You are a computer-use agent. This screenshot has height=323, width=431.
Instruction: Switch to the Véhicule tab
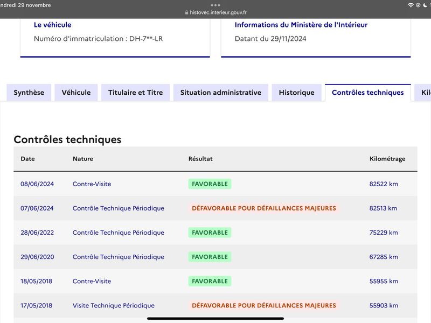[x=76, y=93]
